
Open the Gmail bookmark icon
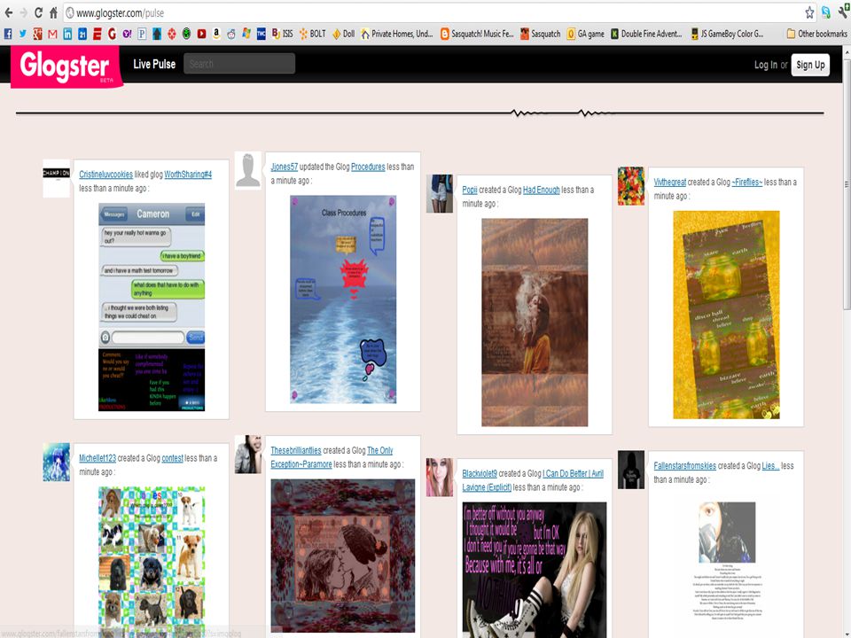click(x=52, y=34)
